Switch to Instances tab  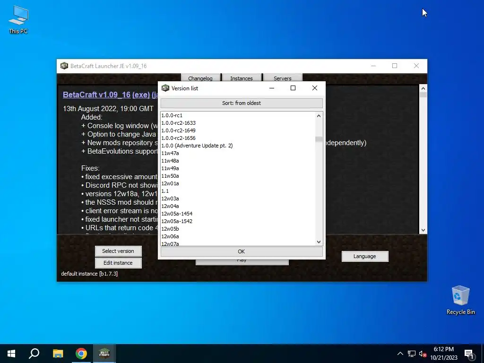[x=242, y=78]
